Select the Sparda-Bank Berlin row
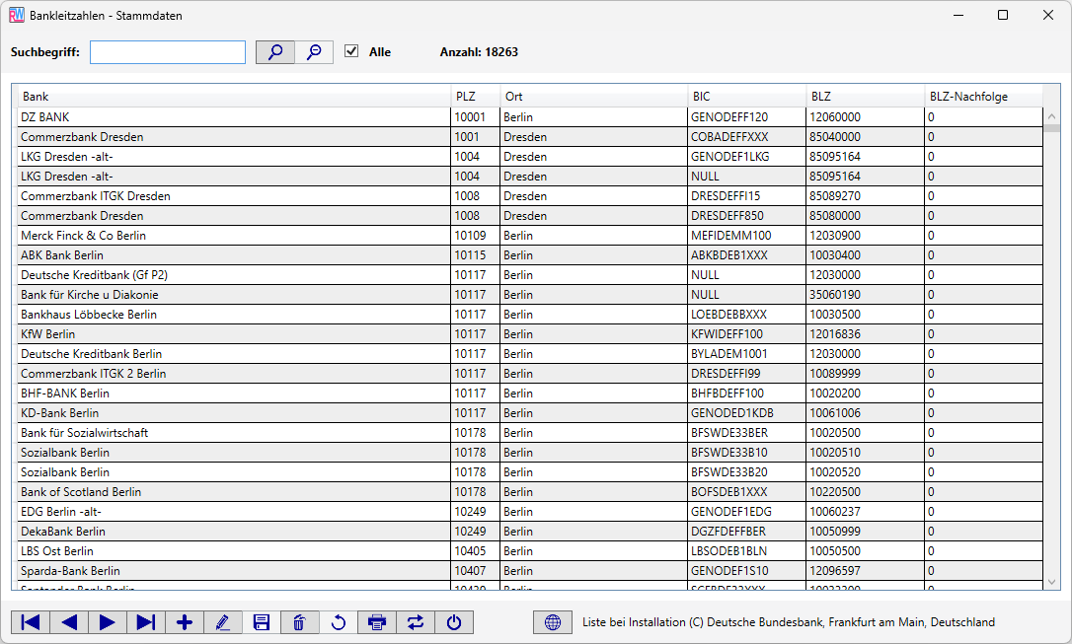Viewport: 1072px width, 644px height. [x=530, y=571]
